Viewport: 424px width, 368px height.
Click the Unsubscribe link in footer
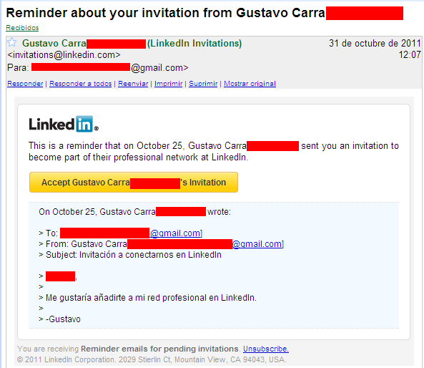pos(266,349)
